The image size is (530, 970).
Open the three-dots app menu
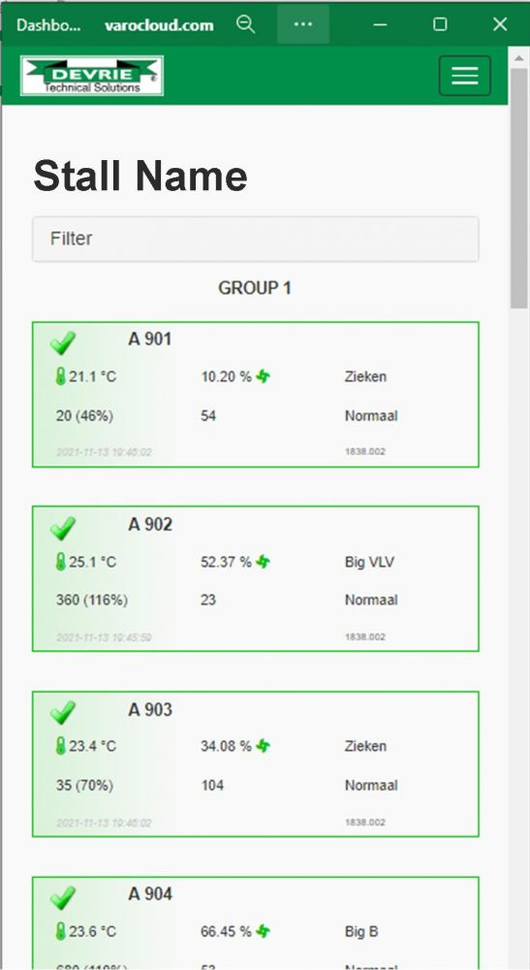pyautogui.click(x=302, y=24)
